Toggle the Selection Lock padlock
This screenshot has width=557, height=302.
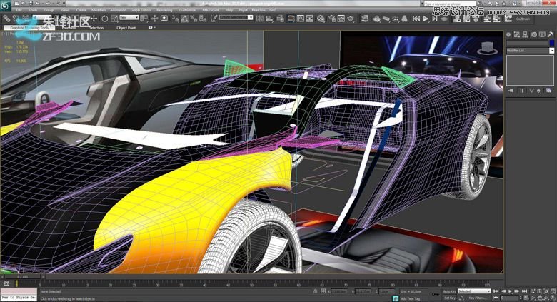tap(316, 291)
